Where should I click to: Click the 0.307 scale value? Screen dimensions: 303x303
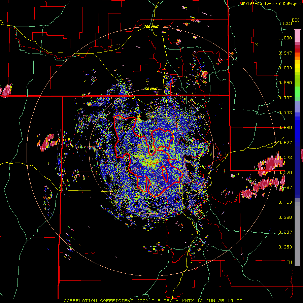tap(285, 232)
